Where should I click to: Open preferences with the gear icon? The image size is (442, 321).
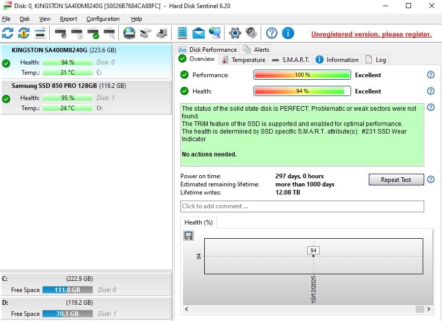(x=235, y=33)
